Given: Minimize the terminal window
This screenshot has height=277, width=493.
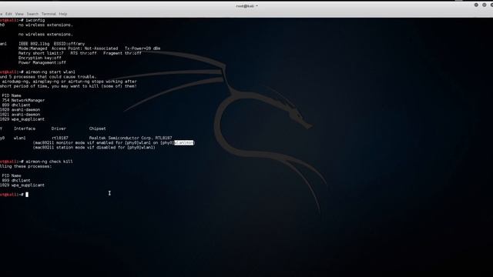Looking at the screenshot, I should click(476, 5).
